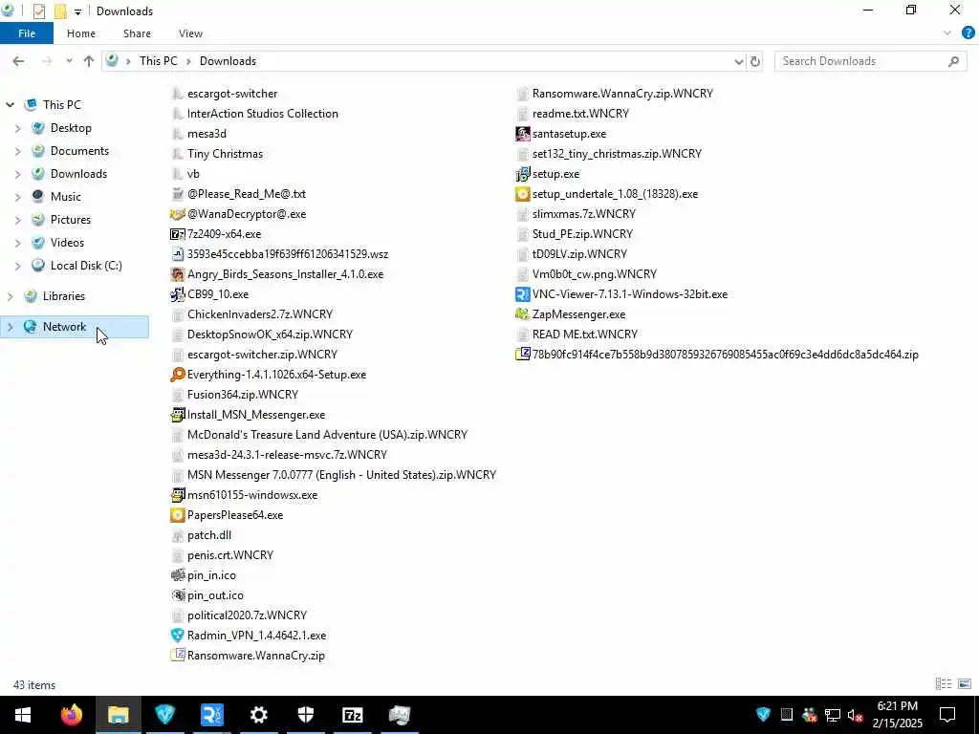Switch to large icons view layout
Image resolution: width=979 pixels, height=734 pixels.
(965, 684)
